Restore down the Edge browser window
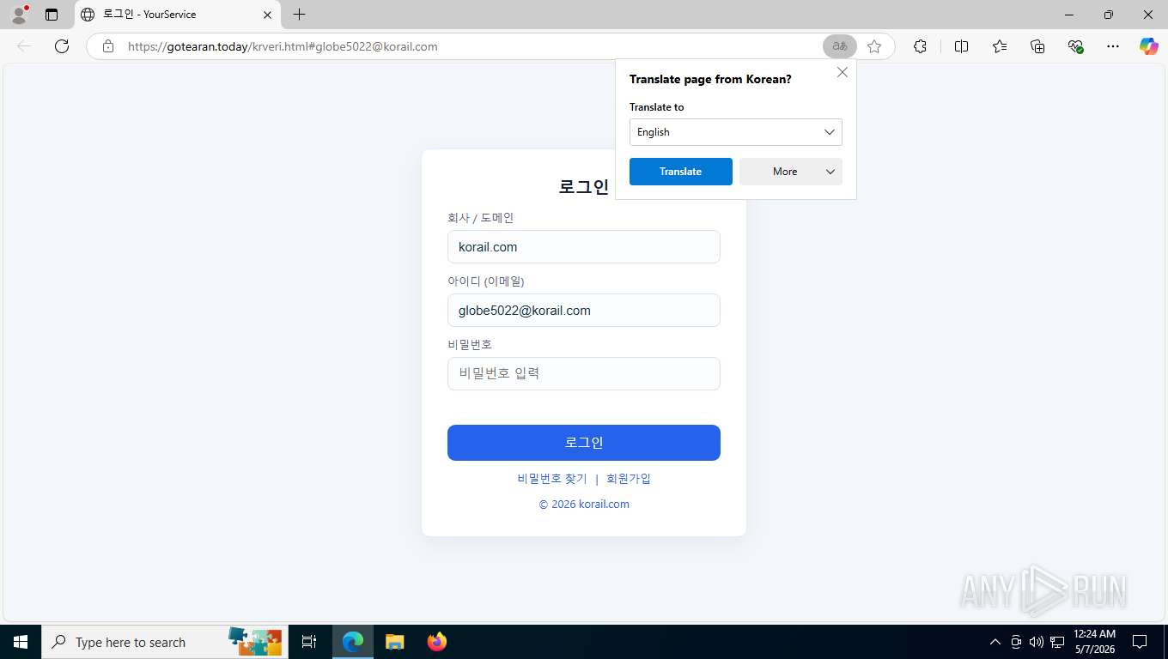This screenshot has width=1168, height=659. pos(1109,15)
